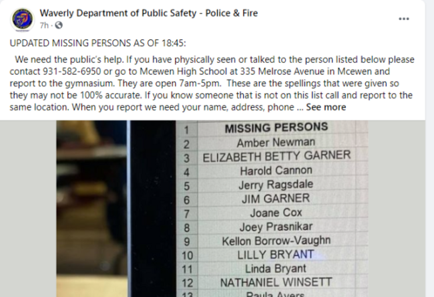
Task: Click the UPDATED MISSING PERSONS heading text
Action: [98, 43]
